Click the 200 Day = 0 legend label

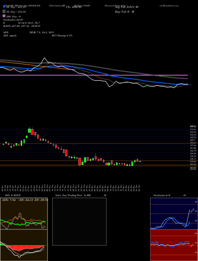coord(14,17)
